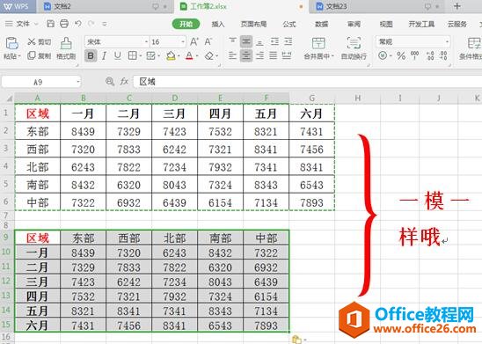
Task: Toggle align right
Action: (x=259, y=55)
